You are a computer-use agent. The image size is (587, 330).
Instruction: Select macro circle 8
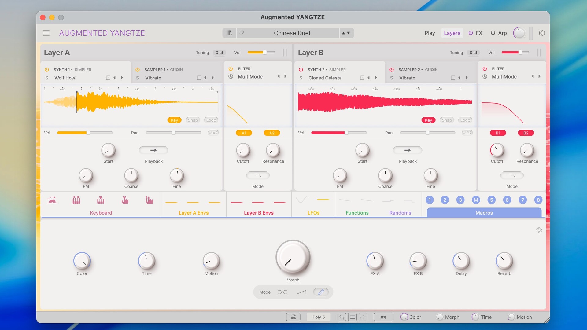538,200
